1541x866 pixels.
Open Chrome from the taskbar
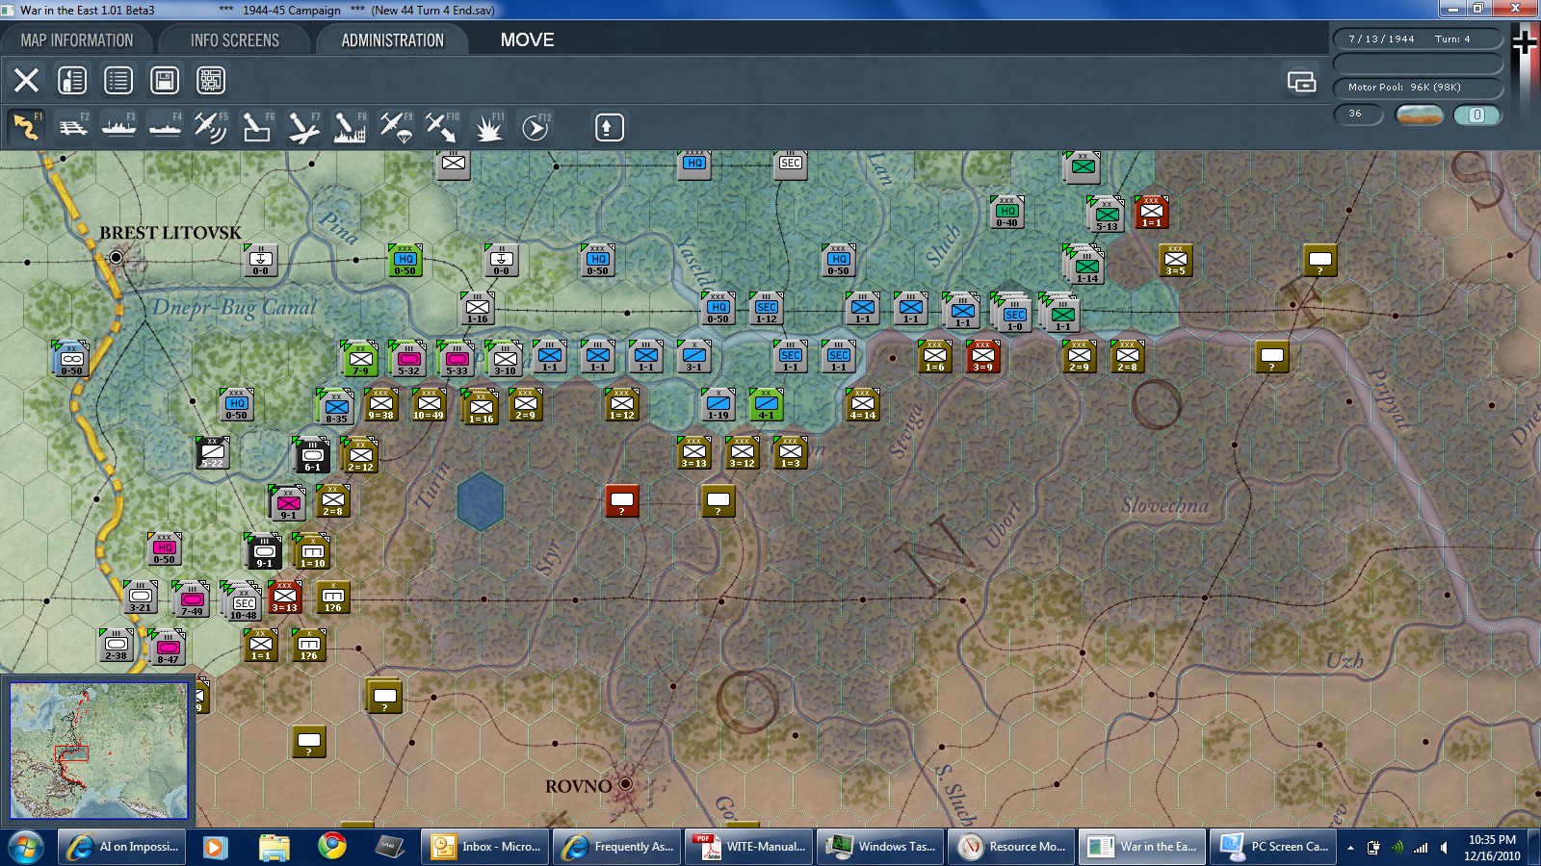[332, 847]
